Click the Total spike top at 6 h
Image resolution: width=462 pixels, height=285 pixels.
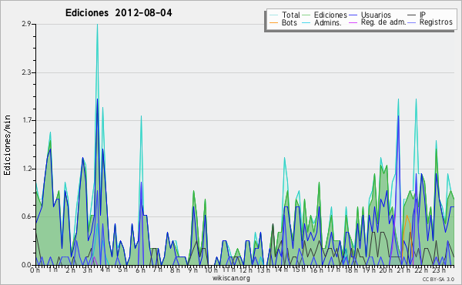(x=141, y=116)
